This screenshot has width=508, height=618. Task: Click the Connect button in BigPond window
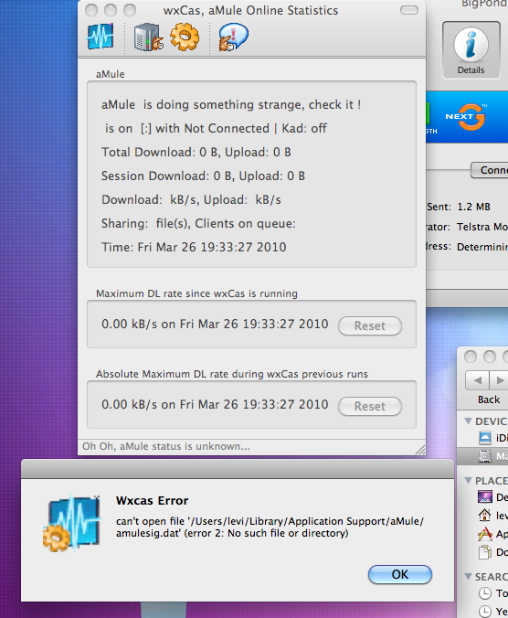click(x=490, y=170)
